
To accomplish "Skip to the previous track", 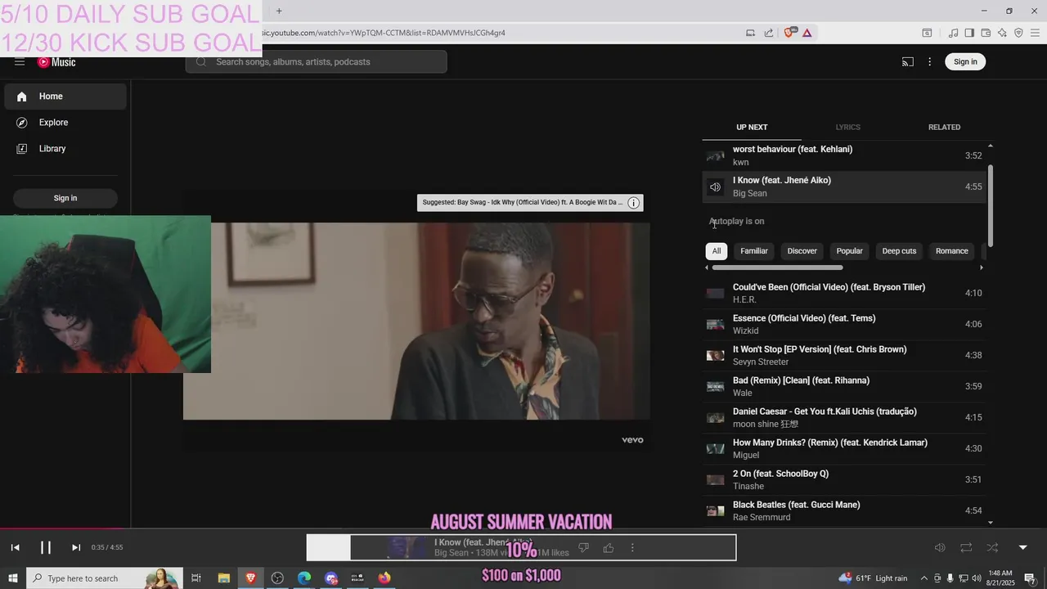I will click(x=15, y=547).
